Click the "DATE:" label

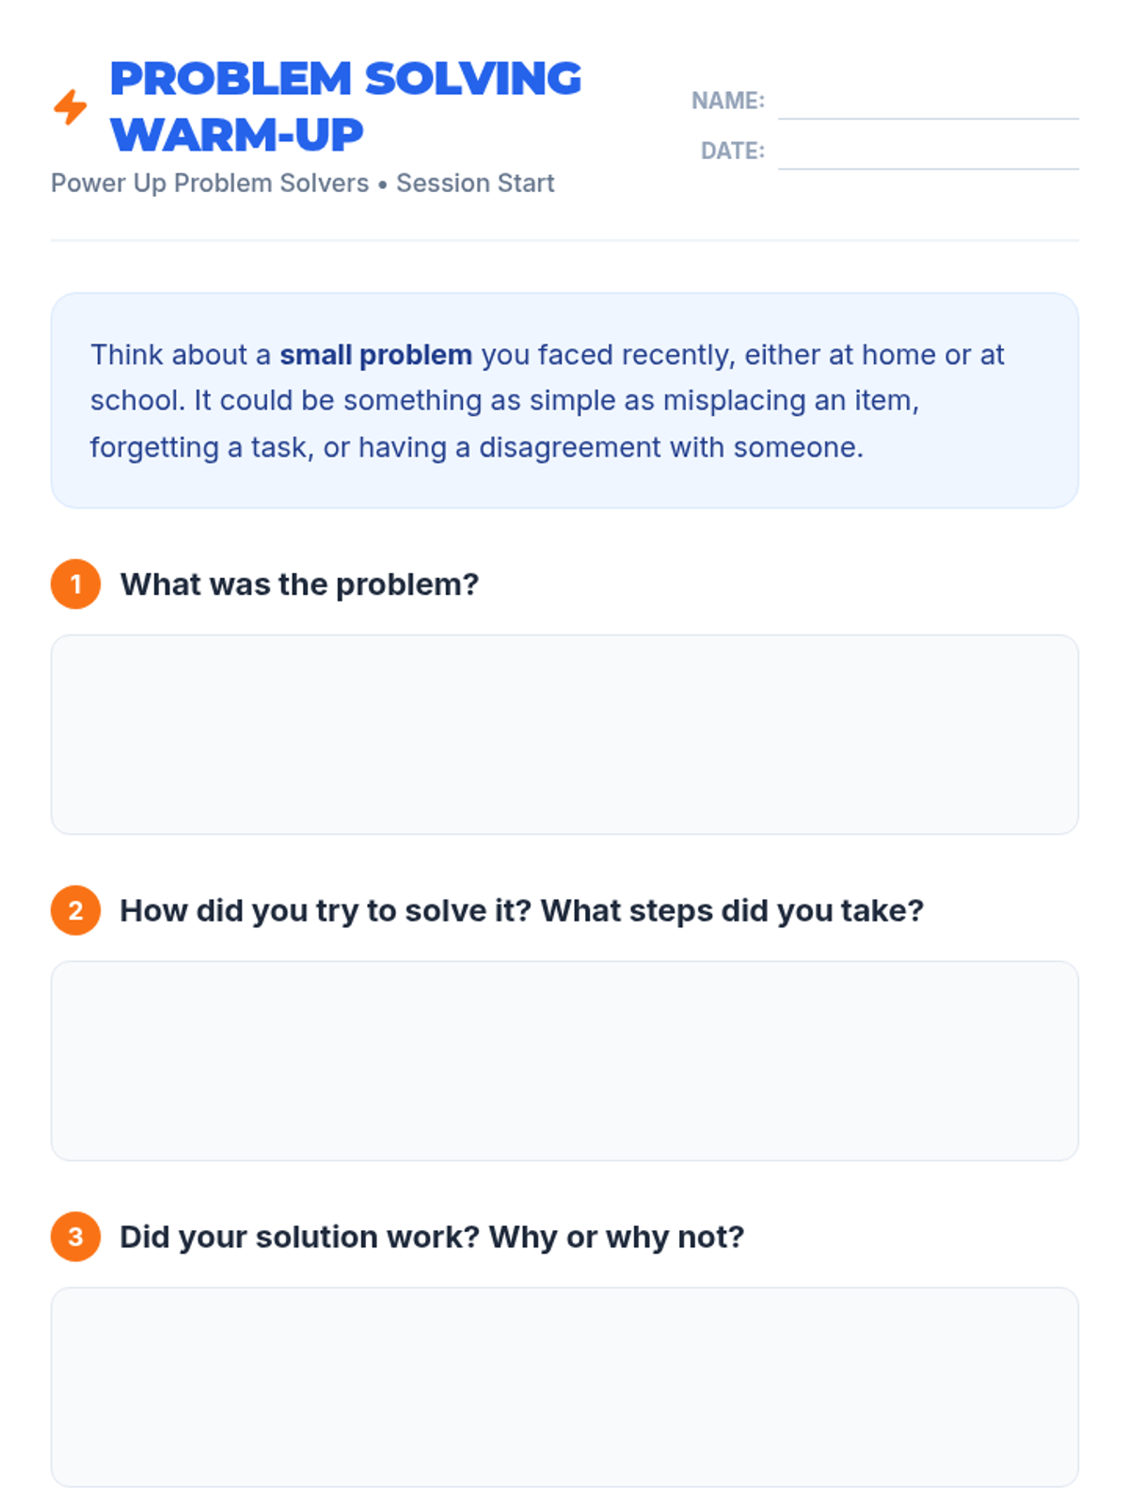[x=732, y=152]
